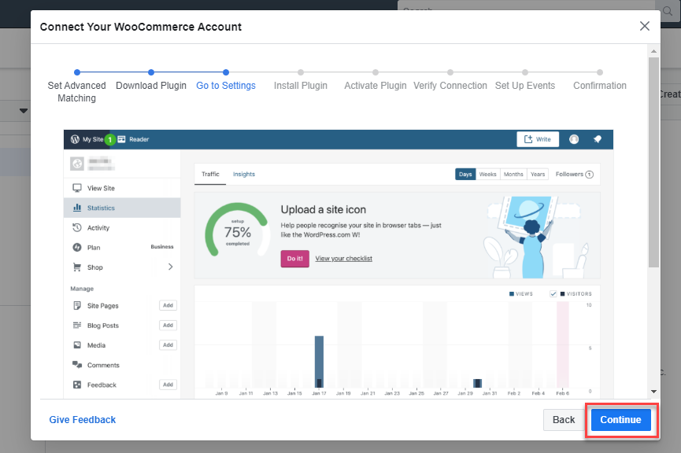Select the Download Plugin step
The height and width of the screenshot is (453, 681).
(x=151, y=81)
